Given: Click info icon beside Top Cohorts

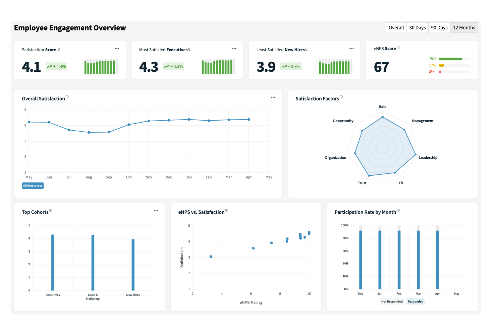Looking at the screenshot, I should pos(51,210).
